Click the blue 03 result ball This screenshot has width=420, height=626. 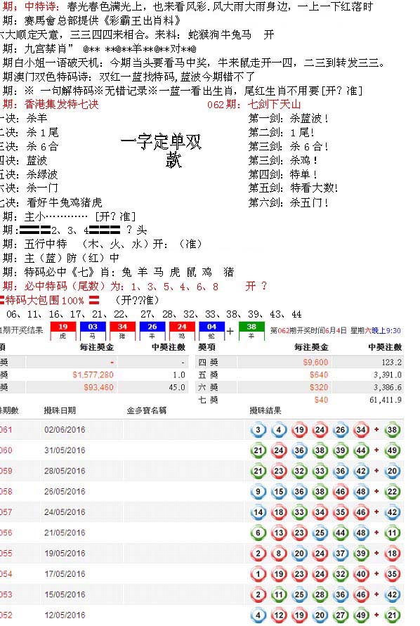(93, 331)
